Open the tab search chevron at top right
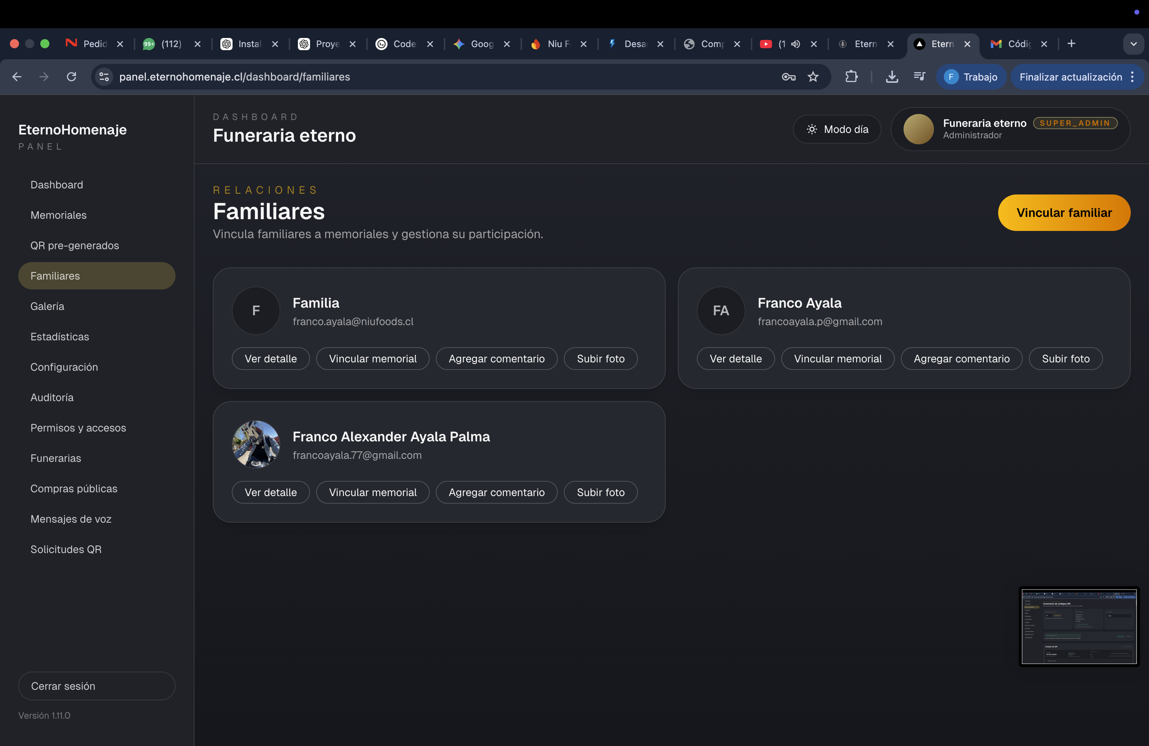The width and height of the screenshot is (1149, 746). (1133, 44)
